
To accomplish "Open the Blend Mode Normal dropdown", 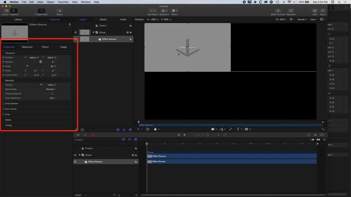I will (x=51, y=89).
